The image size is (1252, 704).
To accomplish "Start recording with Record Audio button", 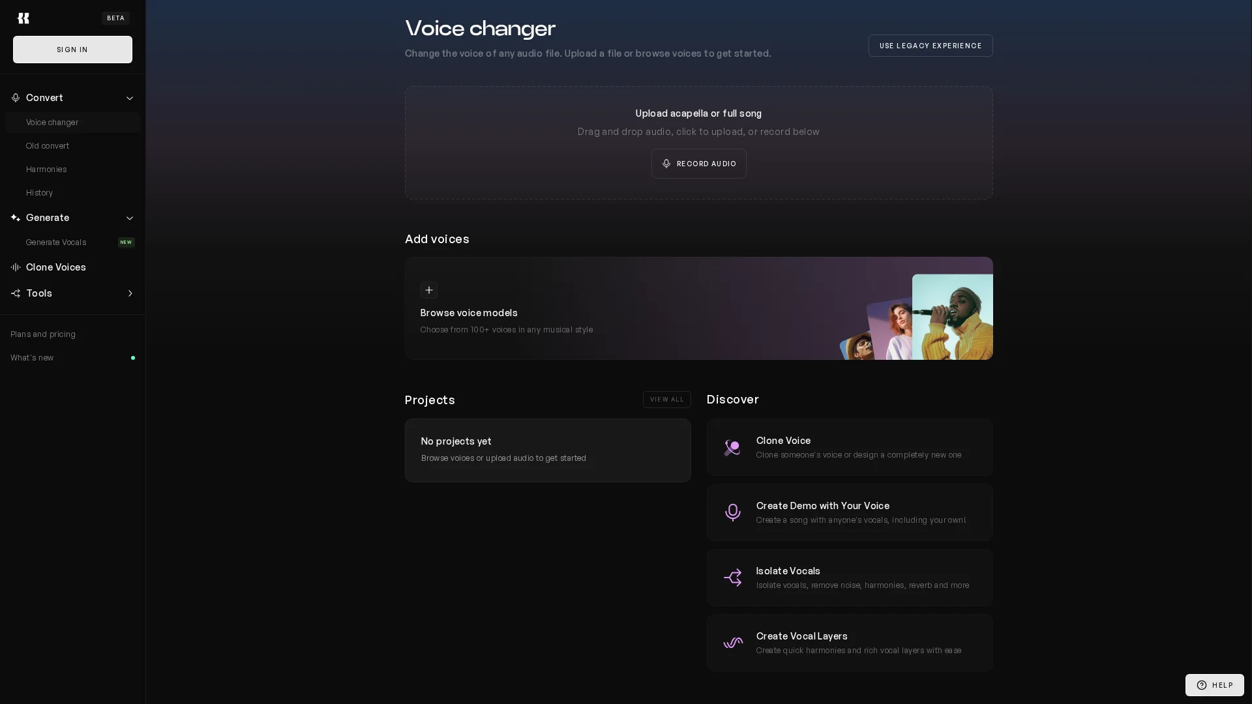I will tap(698, 164).
